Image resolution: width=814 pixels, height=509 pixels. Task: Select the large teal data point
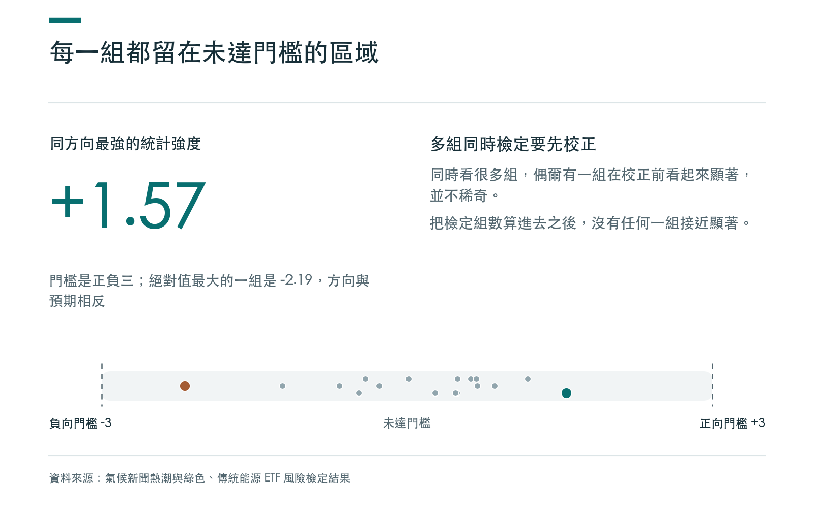click(x=566, y=393)
